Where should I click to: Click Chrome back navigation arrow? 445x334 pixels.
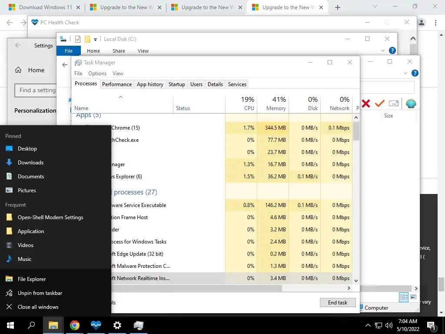10,23
